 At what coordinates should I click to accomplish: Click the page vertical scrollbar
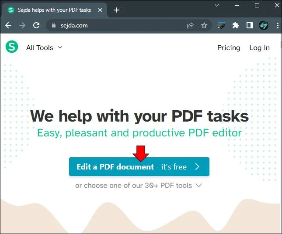click(281, 44)
